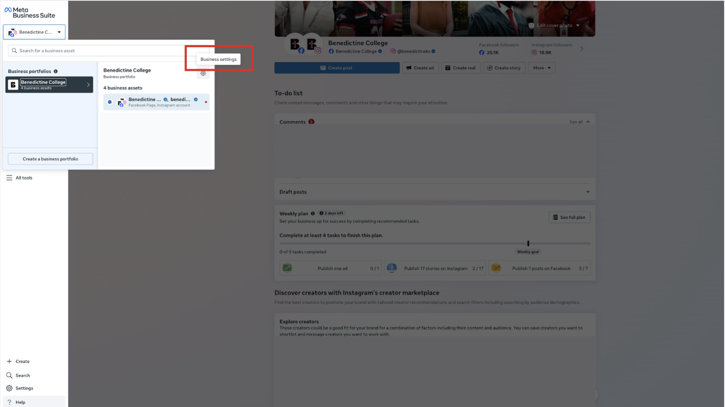The image size is (725, 407).
Task: Open Business settings gear icon
Action: click(203, 73)
